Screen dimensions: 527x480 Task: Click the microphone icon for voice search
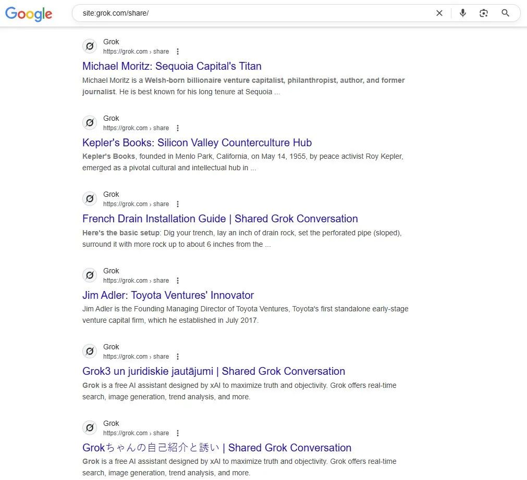pos(463,13)
